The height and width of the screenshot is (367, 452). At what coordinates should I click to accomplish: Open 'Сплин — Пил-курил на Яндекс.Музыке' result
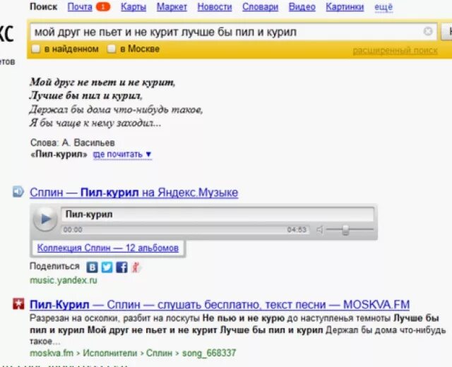tap(134, 193)
